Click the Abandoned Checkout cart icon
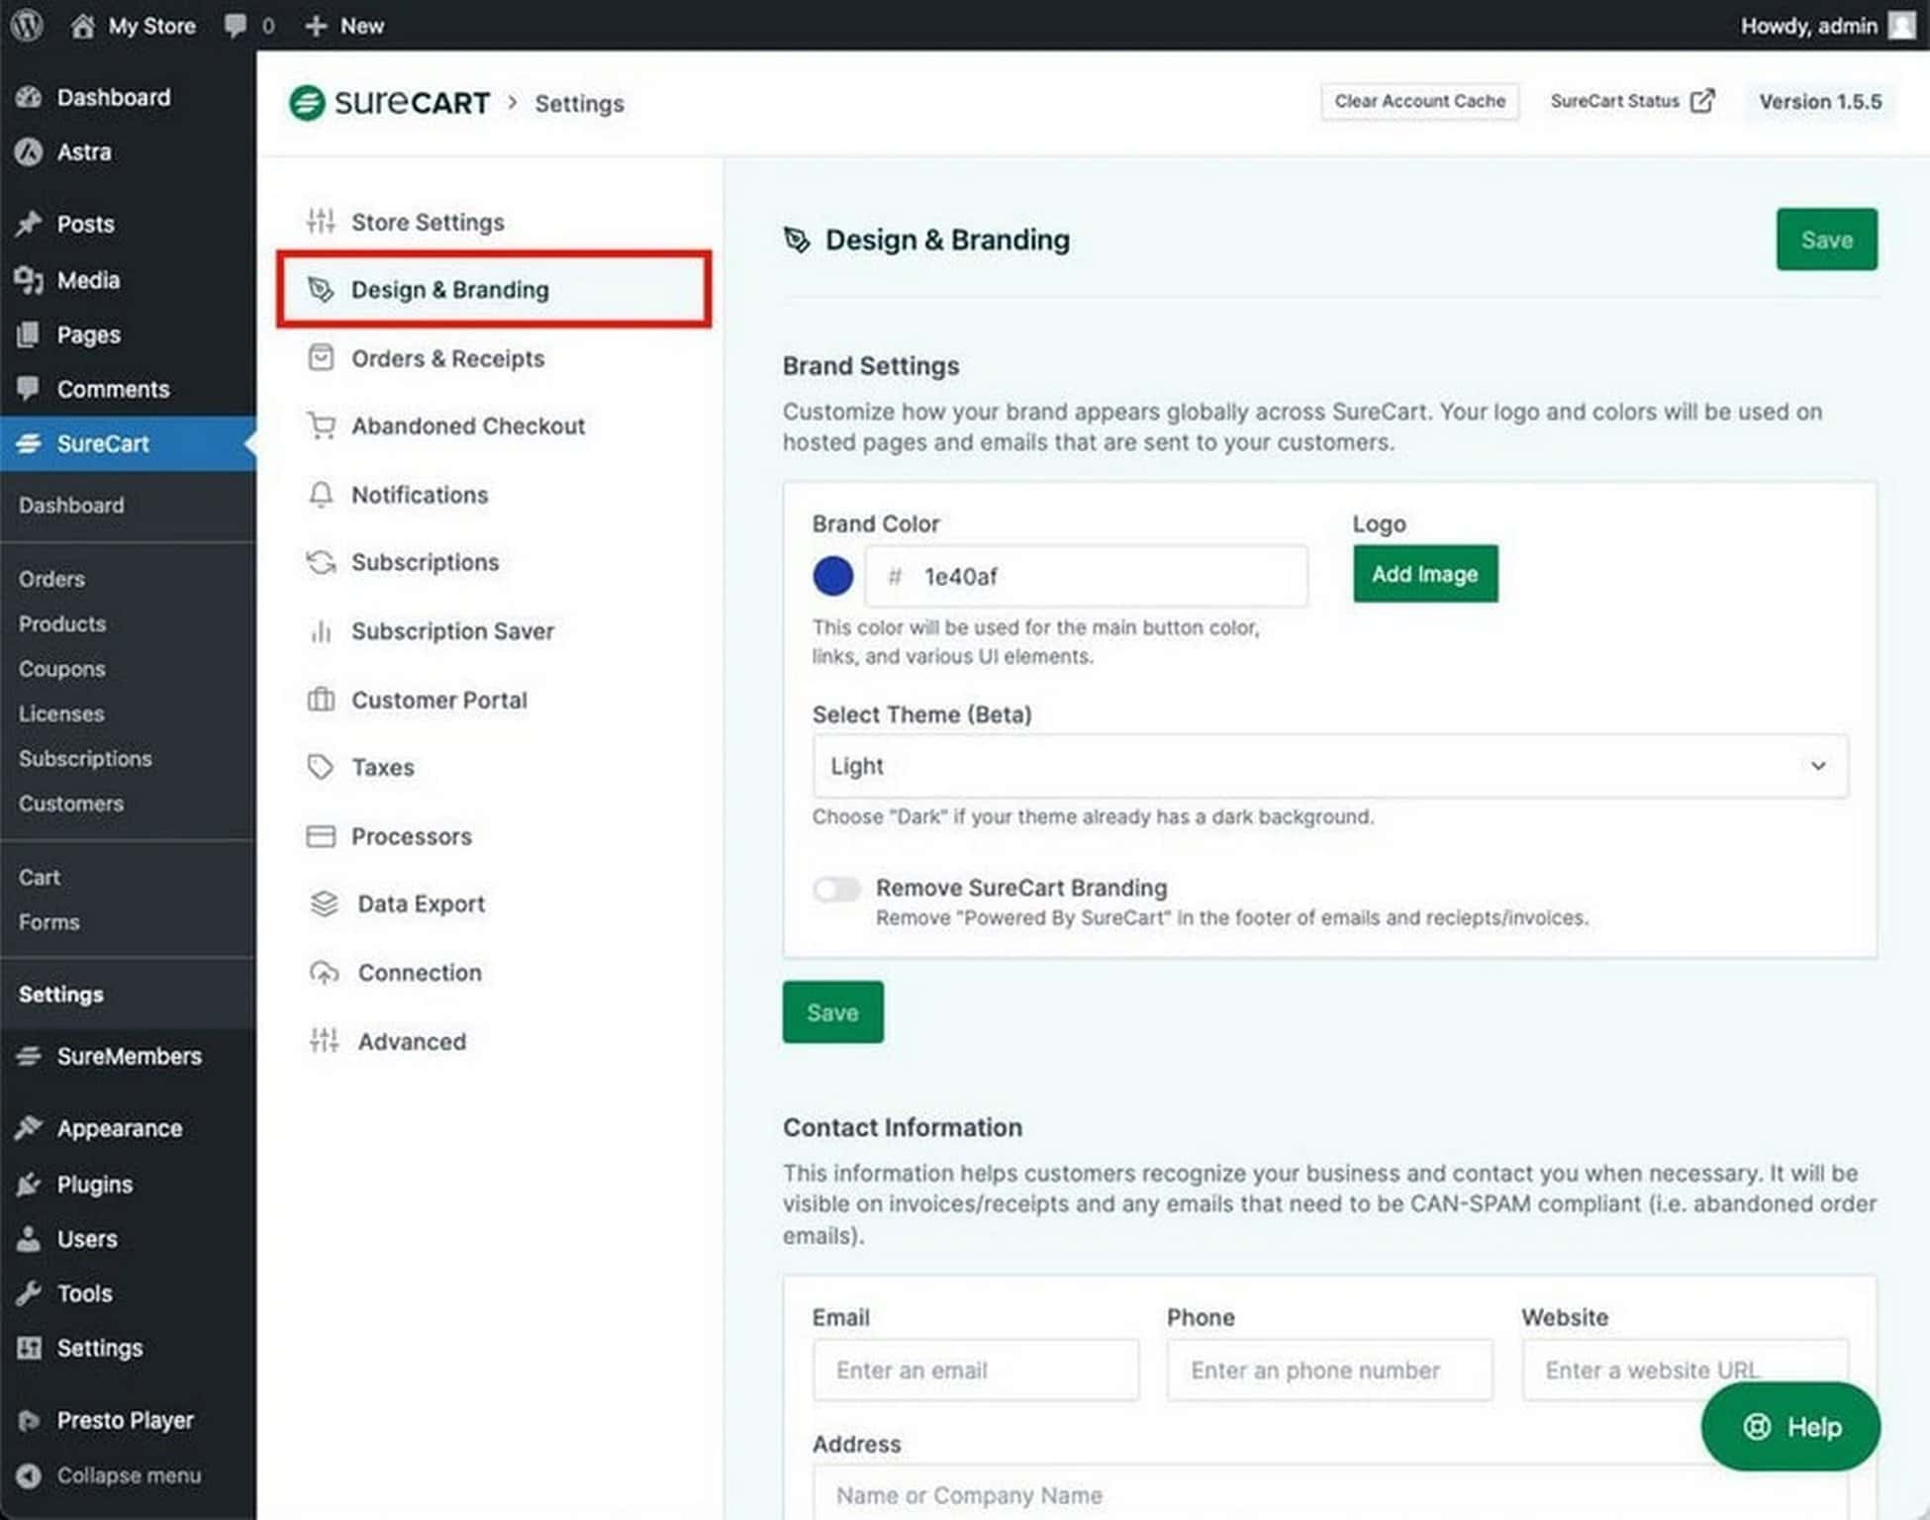This screenshot has height=1520, width=1930. pyautogui.click(x=321, y=426)
